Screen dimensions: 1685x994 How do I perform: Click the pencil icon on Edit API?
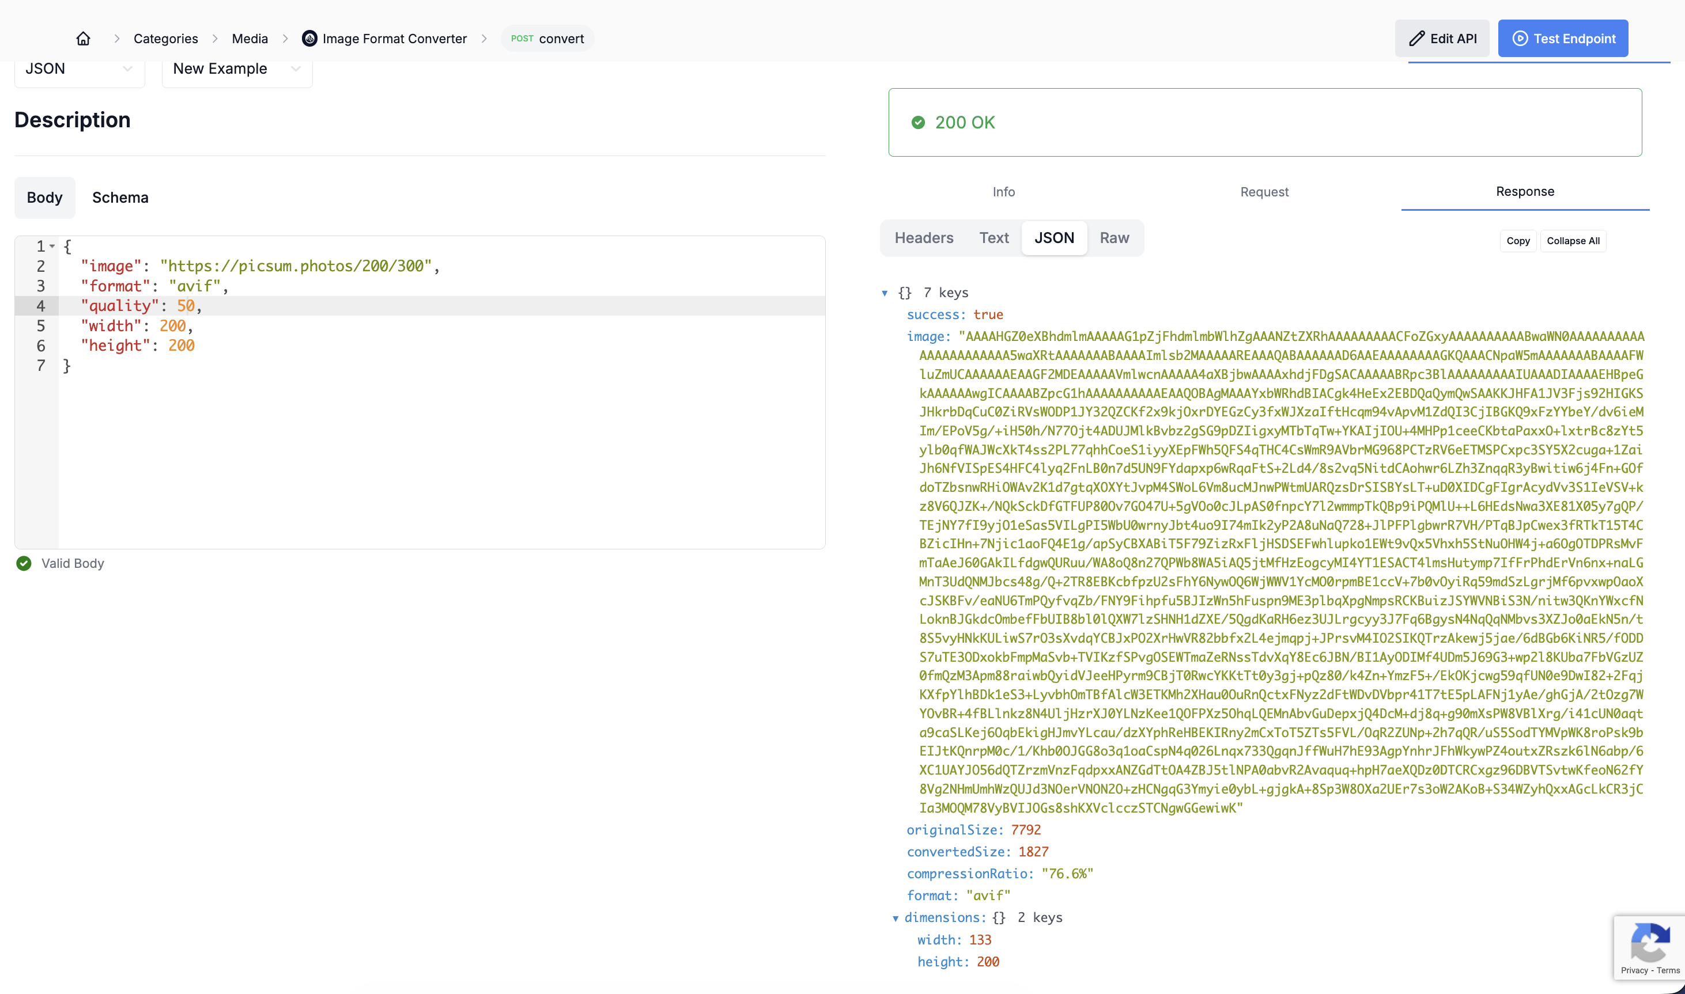1416,39
